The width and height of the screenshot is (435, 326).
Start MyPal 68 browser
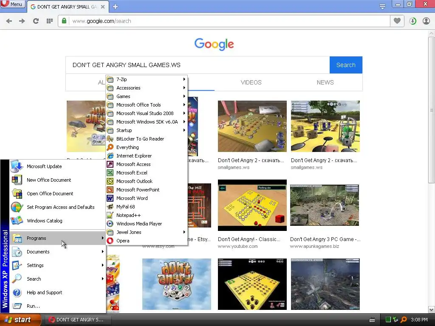pos(147,207)
